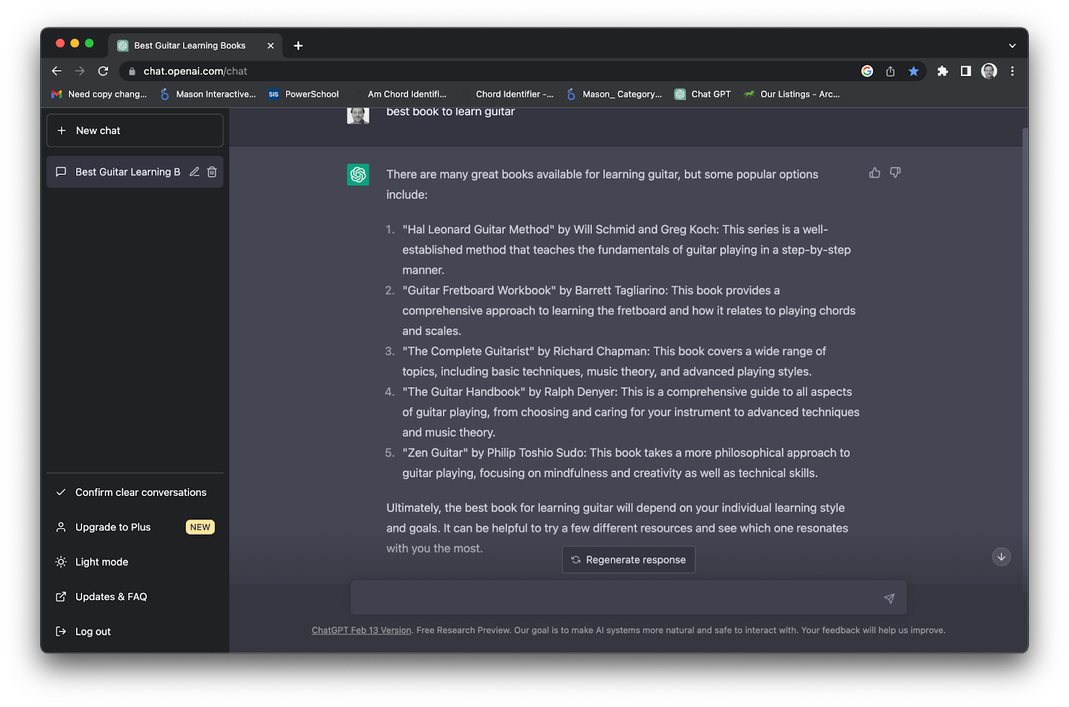Open the PowerSchool bookmark
Image resolution: width=1069 pixels, height=707 pixels.
coord(304,94)
